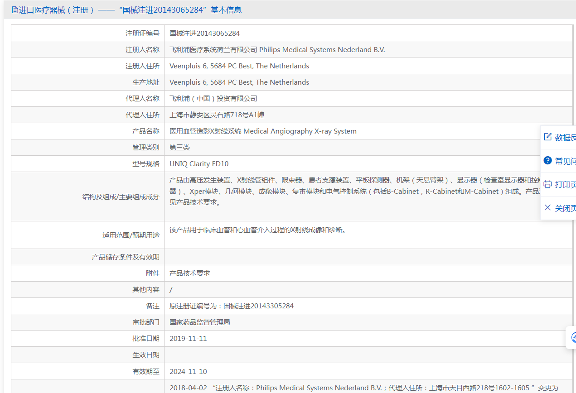The width and height of the screenshot is (576, 393).
Task: Click the 管理类别 label cell
Action: pos(88,147)
